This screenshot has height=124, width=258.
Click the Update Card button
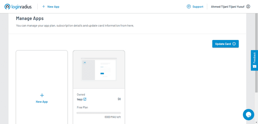pos(225,44)
